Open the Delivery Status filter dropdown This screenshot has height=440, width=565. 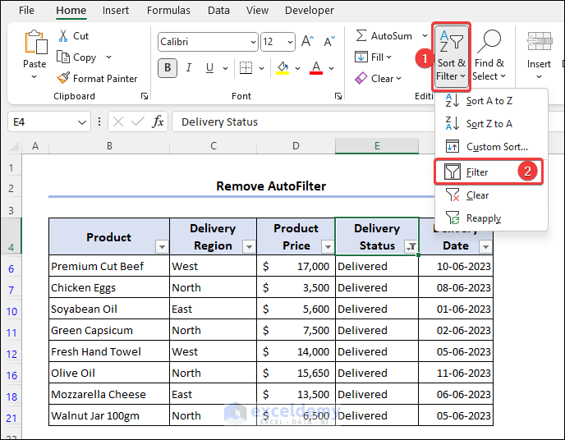[x=410, y=246]
